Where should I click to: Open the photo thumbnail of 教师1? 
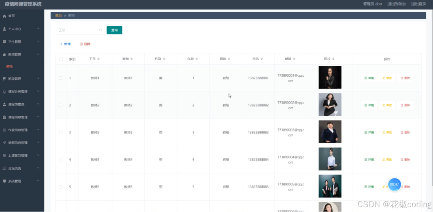click(330, 77)
